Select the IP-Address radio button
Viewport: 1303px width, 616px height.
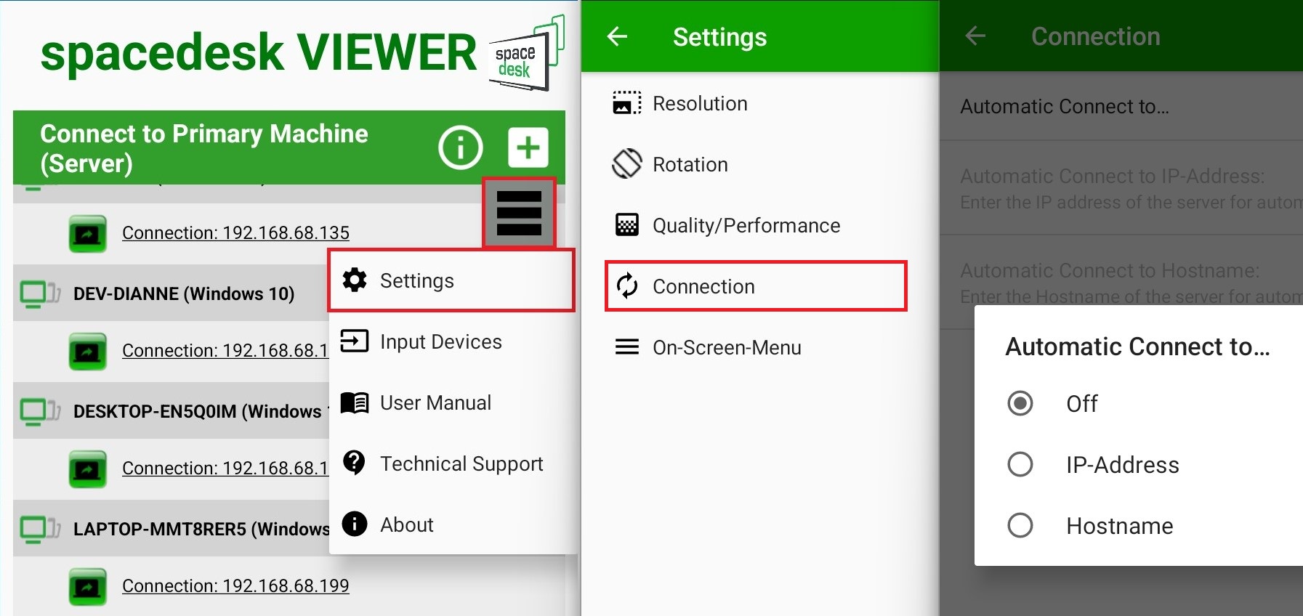1020,464
